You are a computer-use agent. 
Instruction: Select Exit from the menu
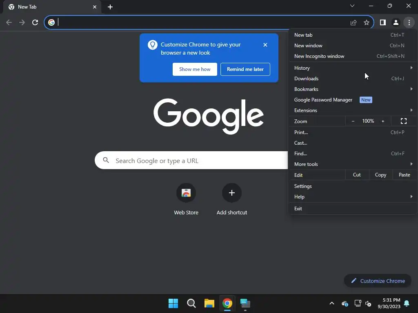[353, 208]
